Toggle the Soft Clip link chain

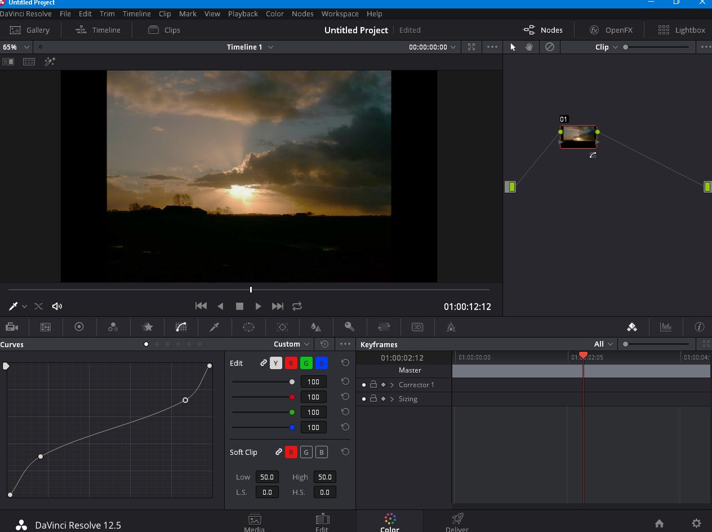(x=278, y=452)
